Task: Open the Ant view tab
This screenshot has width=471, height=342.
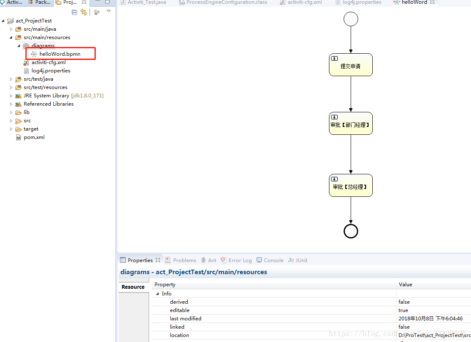Action: point(209,260)
